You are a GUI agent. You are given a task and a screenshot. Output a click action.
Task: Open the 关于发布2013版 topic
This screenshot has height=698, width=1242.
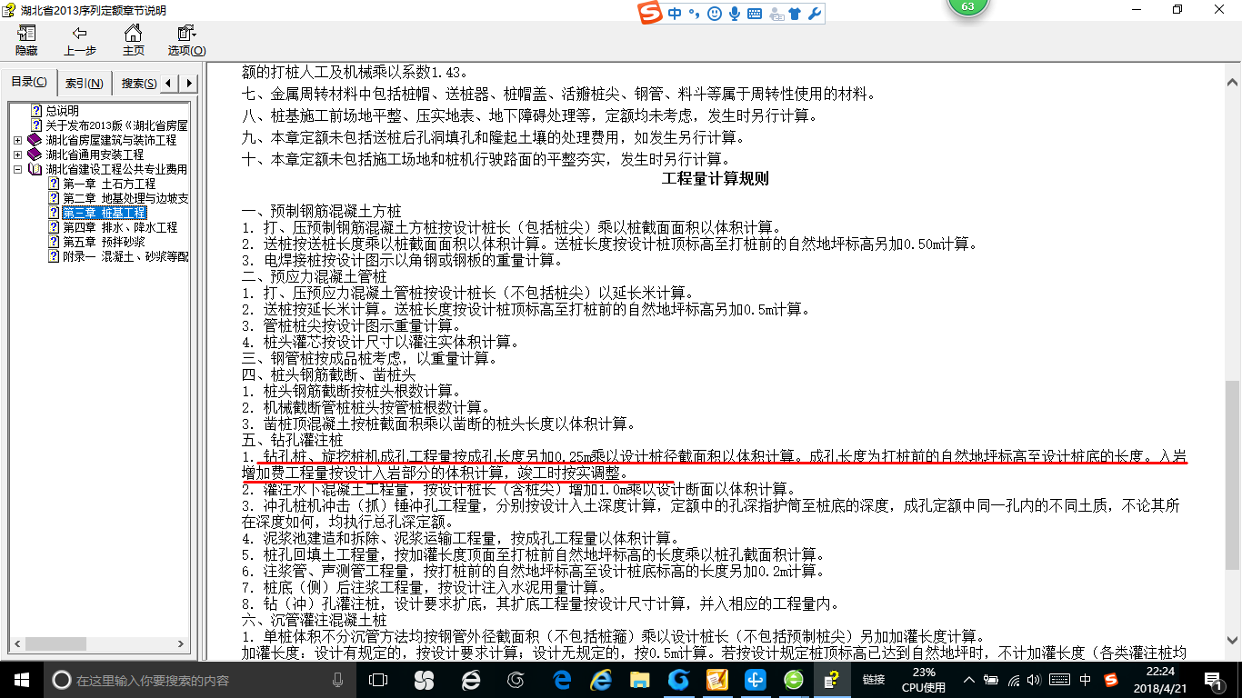[116, 125]
